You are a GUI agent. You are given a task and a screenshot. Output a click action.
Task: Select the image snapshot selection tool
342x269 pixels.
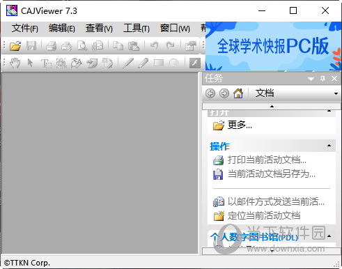61,63
